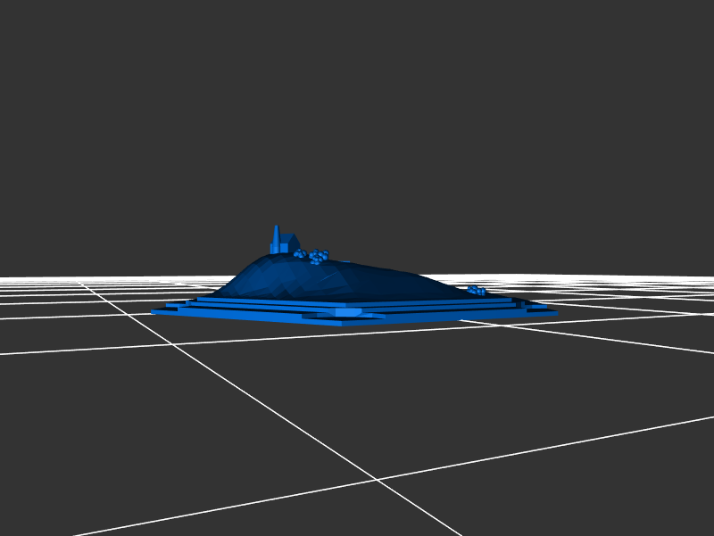Select the top step of the layered base

[268, 301]
